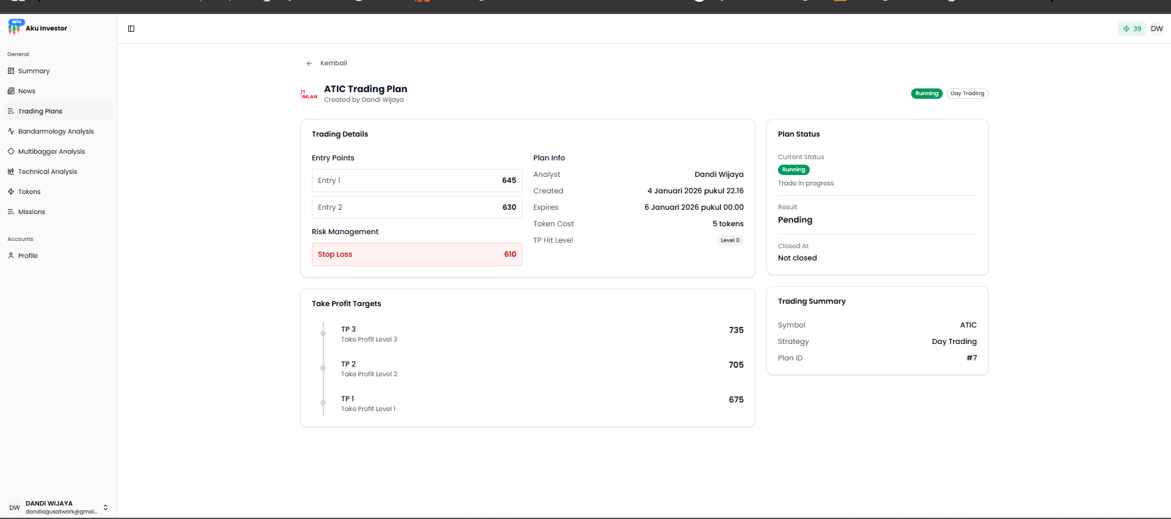
Task: Click the 'Take Profit Level 2' label
Action: point(369,374)
